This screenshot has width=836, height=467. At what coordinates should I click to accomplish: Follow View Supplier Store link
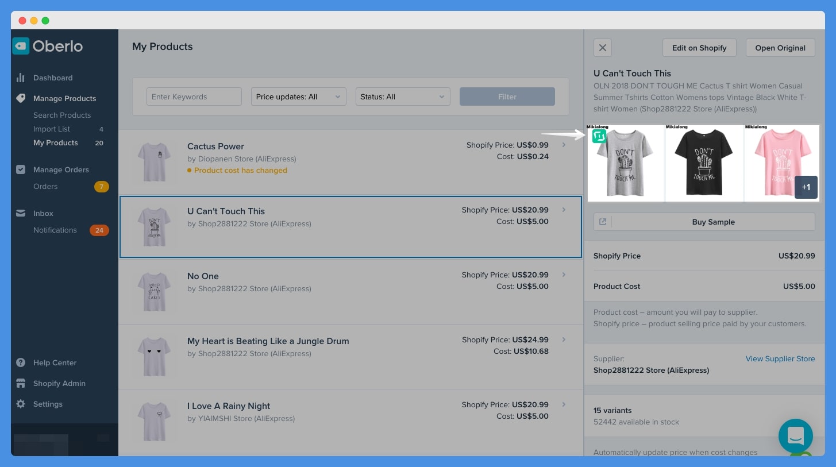tap(780, 358)
